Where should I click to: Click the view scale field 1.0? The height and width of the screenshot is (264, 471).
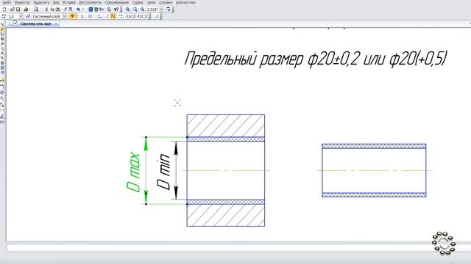tap(13, 16)
